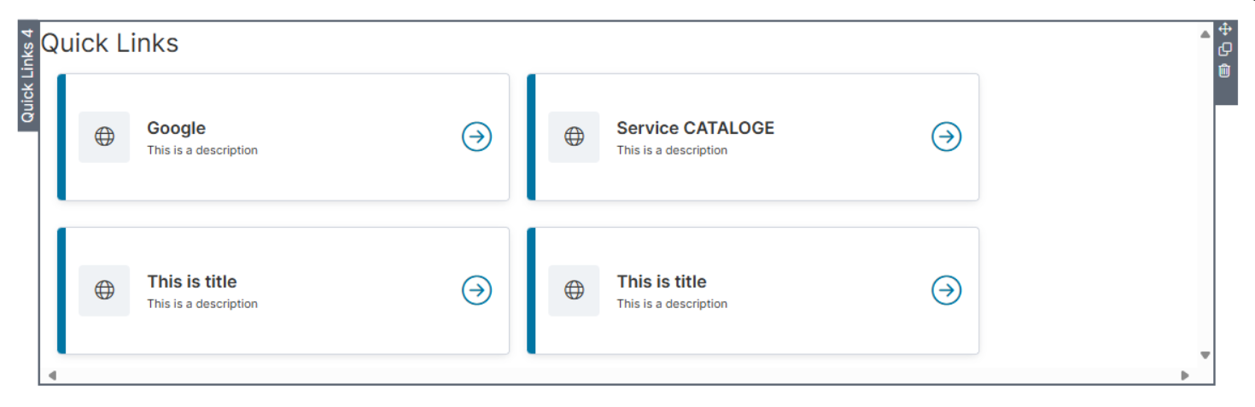
Task: Click globe icon on Service CATALOGE card
Action: pyautogui.click(x=574, y=137)
